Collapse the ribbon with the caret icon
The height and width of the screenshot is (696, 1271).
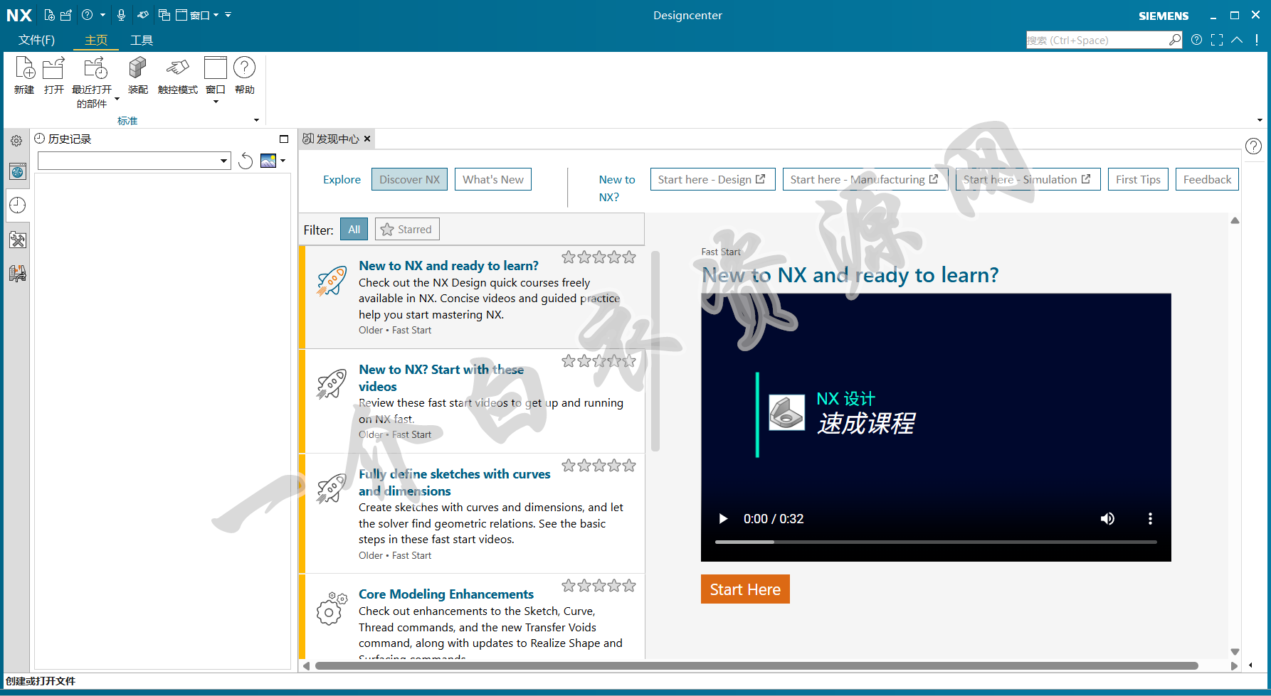click(1237, 40)
